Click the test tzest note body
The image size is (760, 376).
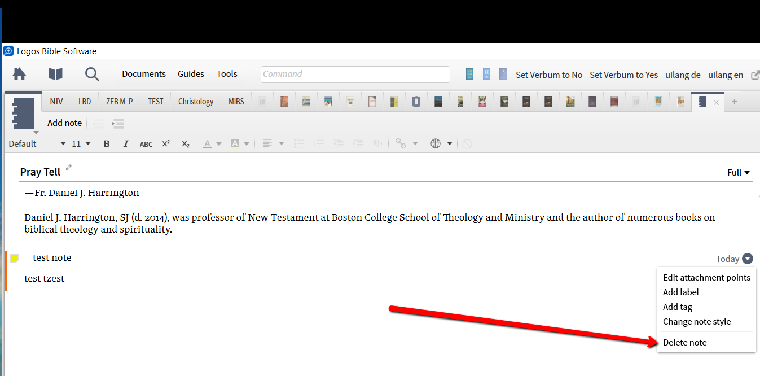45,278
